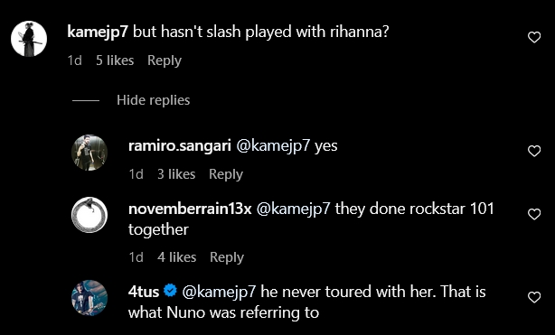View the 3 likes on ramiro.sangari's reply
555x335 pixels.
click(x=176, y=174)
